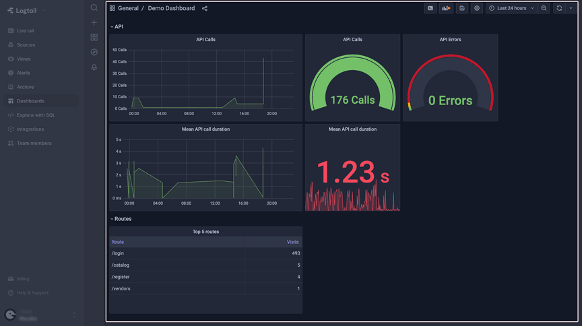Click the Alerts sidebar icon
This screenshot has width=582, height=326.
(x=11, y=73)
